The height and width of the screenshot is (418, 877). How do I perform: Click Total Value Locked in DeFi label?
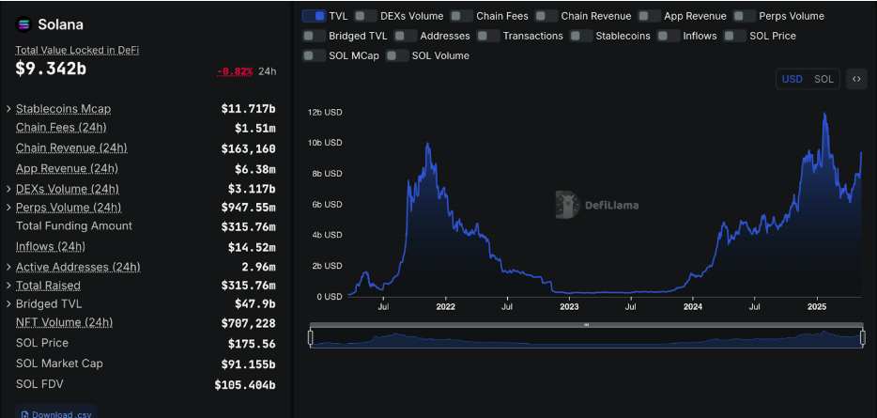(77, 50)
